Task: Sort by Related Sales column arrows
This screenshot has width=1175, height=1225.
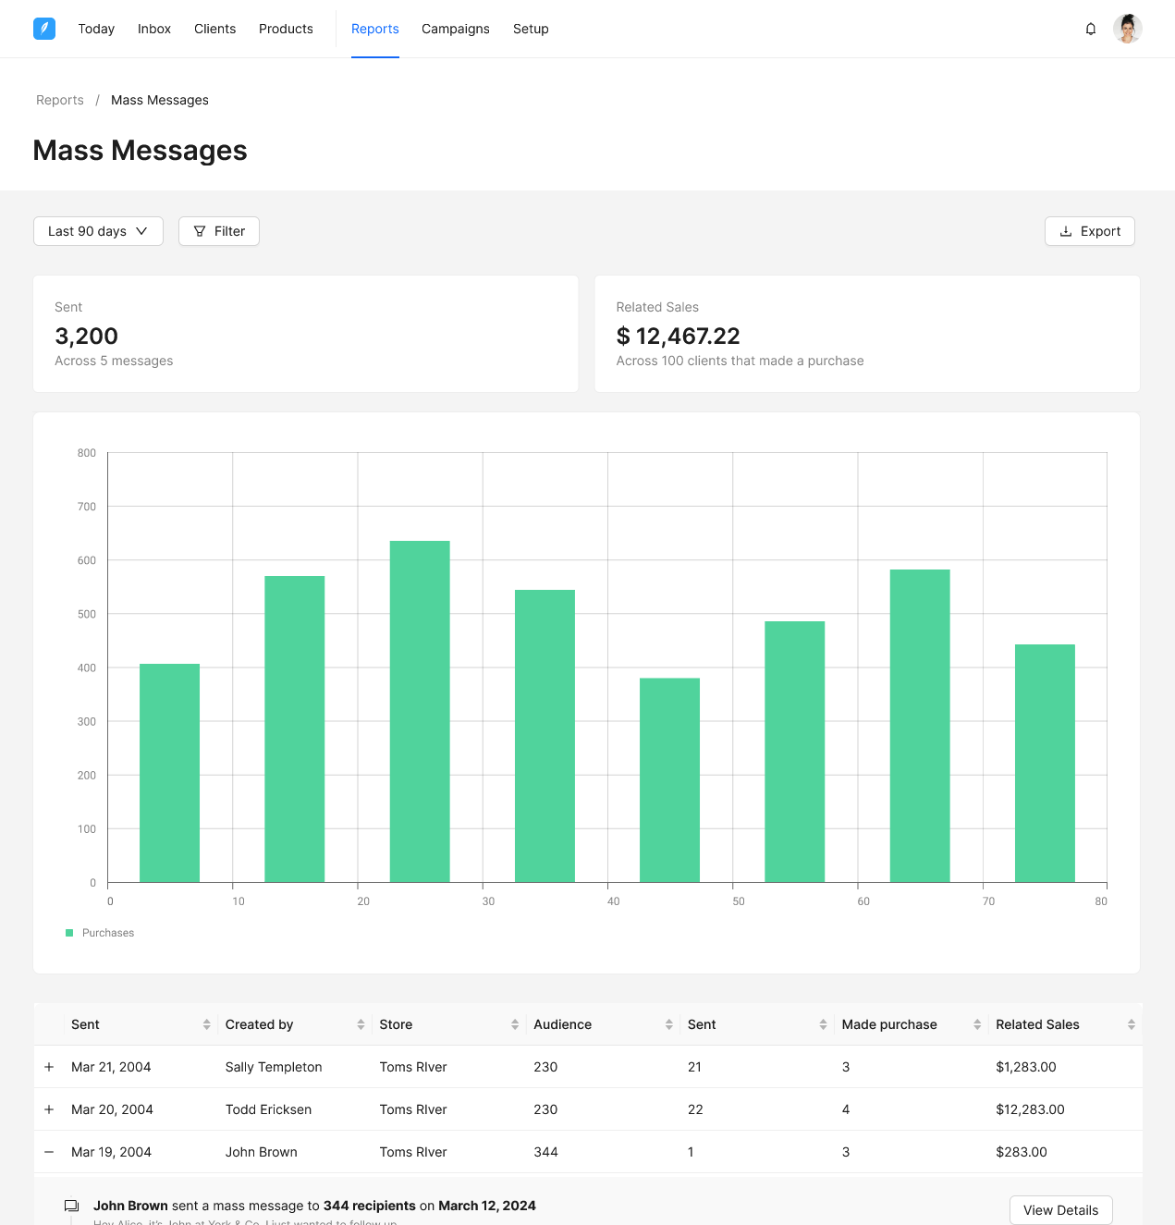Action: (1131, 1024)
